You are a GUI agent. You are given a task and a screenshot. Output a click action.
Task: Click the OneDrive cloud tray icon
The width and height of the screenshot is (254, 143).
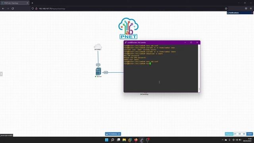(226, 140)
